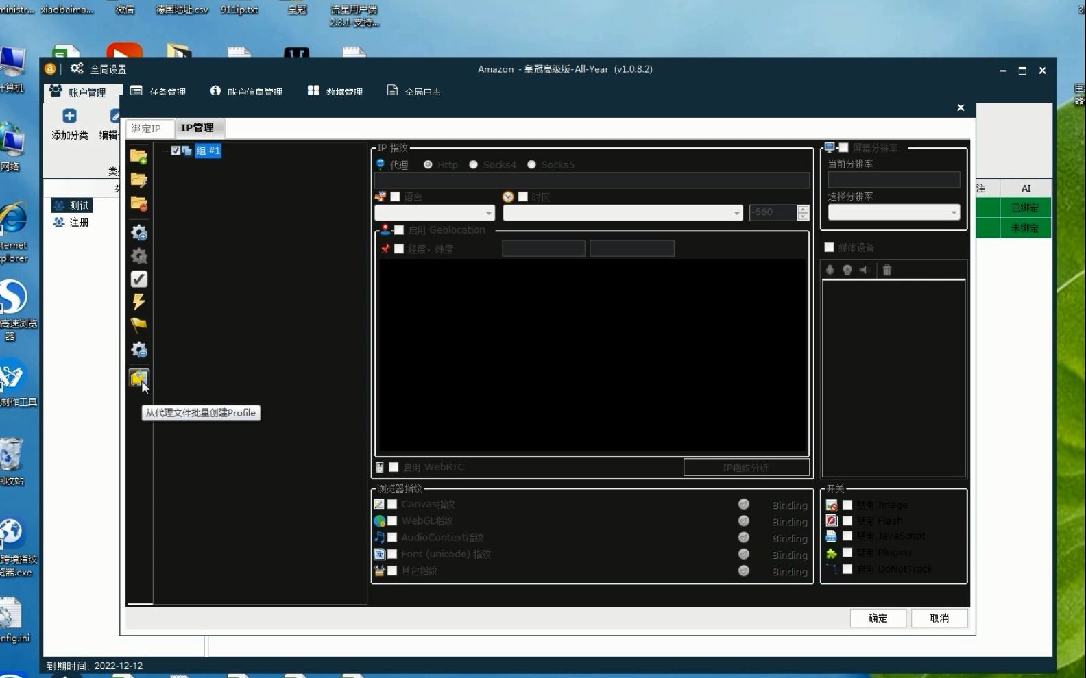Click the Sogou browser desktop icon
The width and height of the screenshot is (1086, 678).
[x=14, y=297]
